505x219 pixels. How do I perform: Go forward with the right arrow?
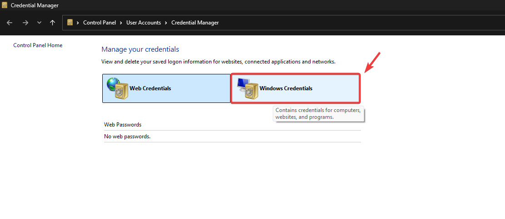coord(25,23)
